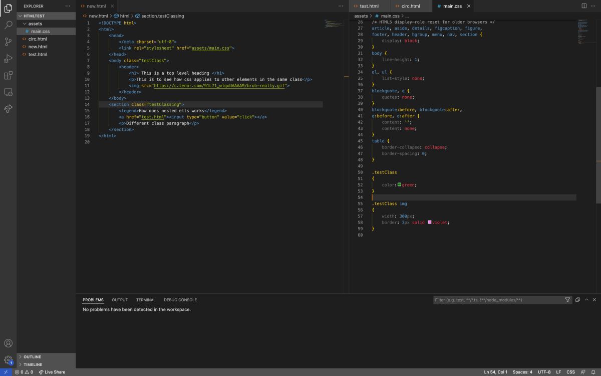Change CSS language mode in status bar
The width and height of the screenshot is (601, 376).
tap(570, 372)
